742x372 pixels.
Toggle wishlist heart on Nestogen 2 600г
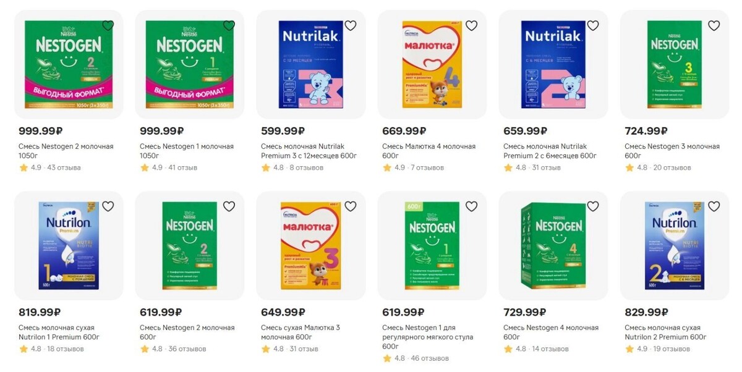(229, 206)
